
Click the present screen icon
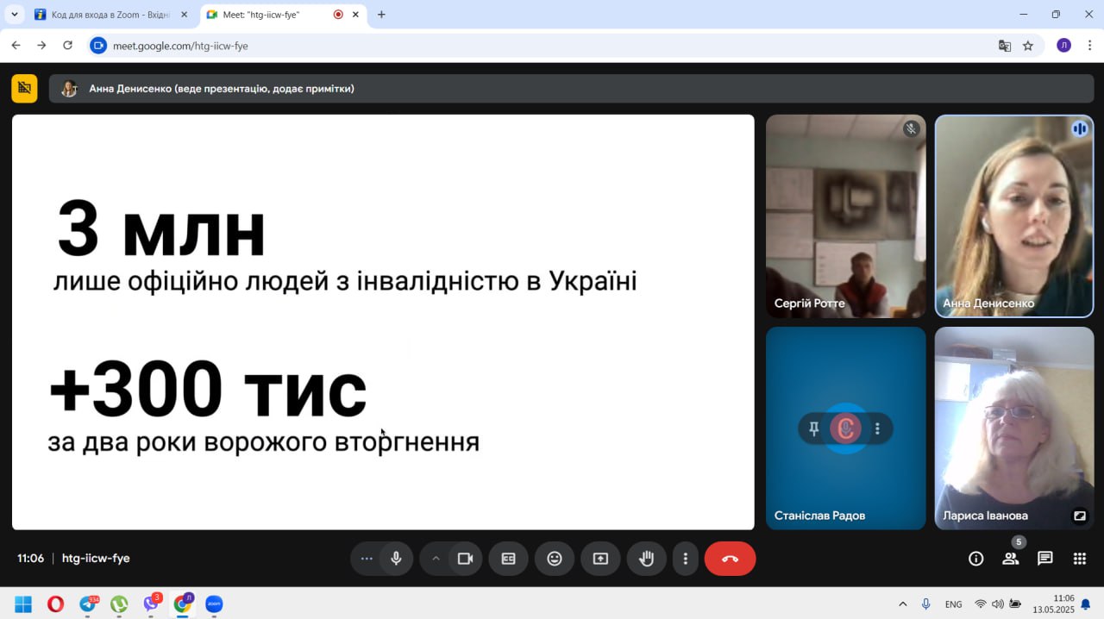pyautogui.click(x=600, y=559)
